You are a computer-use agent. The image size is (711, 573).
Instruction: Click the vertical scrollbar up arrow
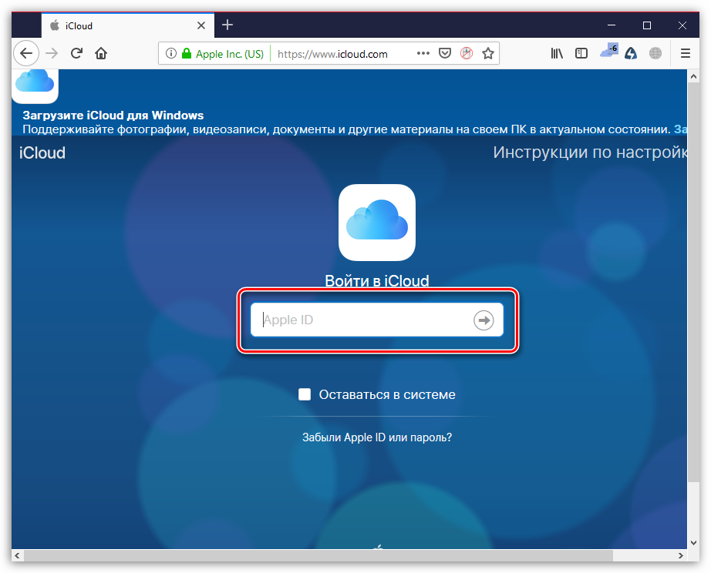(693, 76)
